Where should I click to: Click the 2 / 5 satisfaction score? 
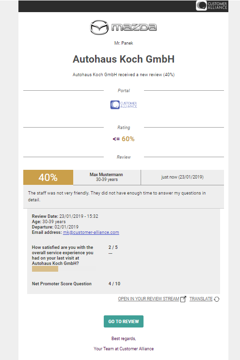click(x=113, y=247)
